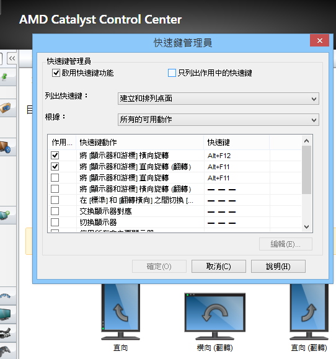Open the video camera sidebar icon

5,333
